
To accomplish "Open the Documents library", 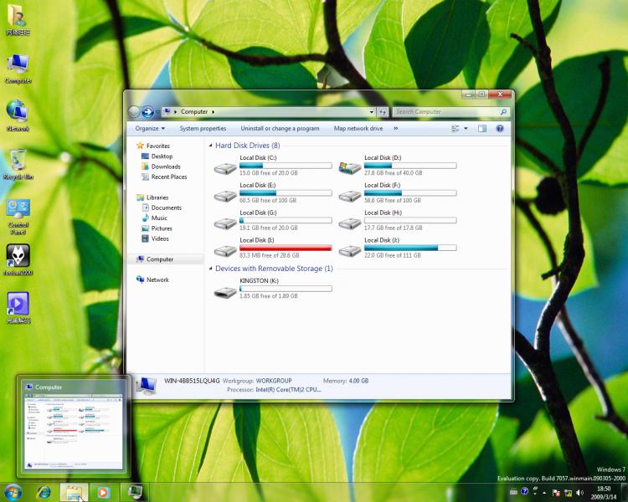I will point(167,207).
